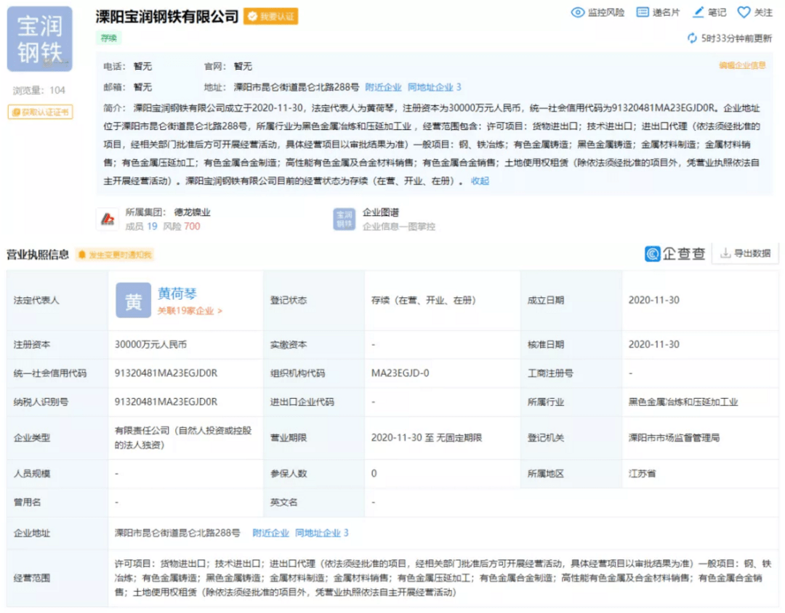This screenshot has height=613, width=785.
Task: Click the 获取认证证书 button
Action: [39, 113]
